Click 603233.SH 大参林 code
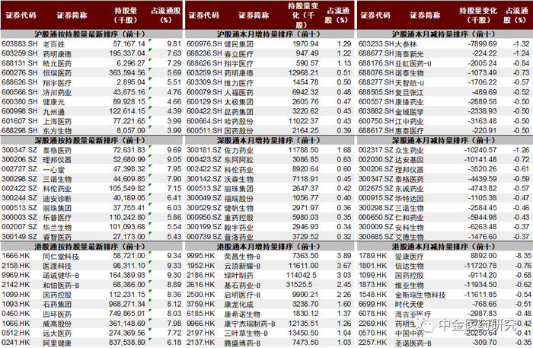The height and width of the screenshot is (348, 533). coord(376,44)
